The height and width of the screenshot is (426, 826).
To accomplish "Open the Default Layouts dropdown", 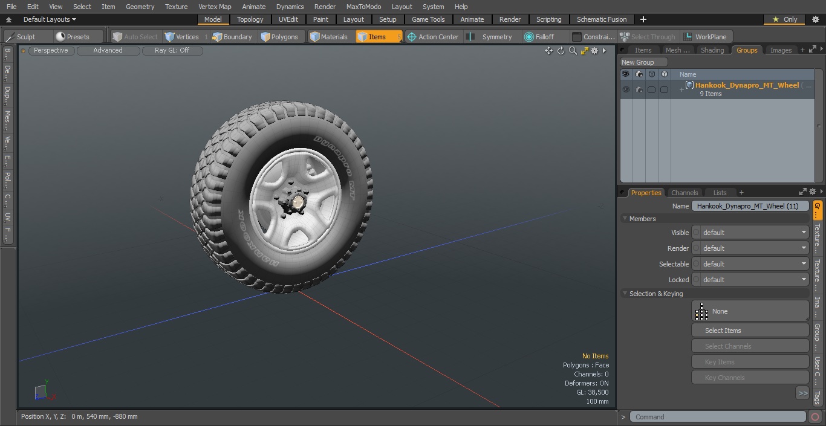I will (x=50, y=19).
